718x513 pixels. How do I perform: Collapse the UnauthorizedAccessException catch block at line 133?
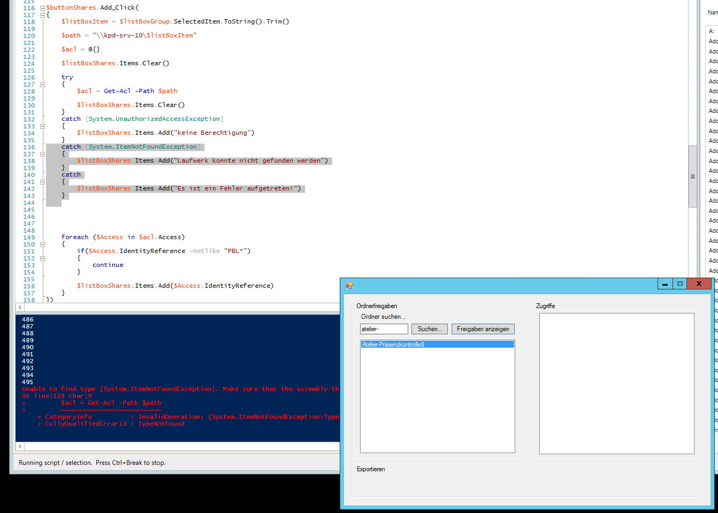pos(42,126)
